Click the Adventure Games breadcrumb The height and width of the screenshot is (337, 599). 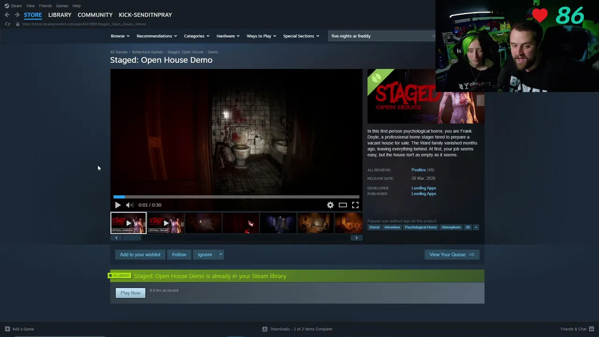pos(147,52)
